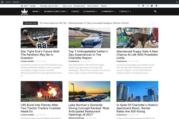Open author Luciano Hendrix under I-85 article
Screen dimensions: 179x119
27,115
